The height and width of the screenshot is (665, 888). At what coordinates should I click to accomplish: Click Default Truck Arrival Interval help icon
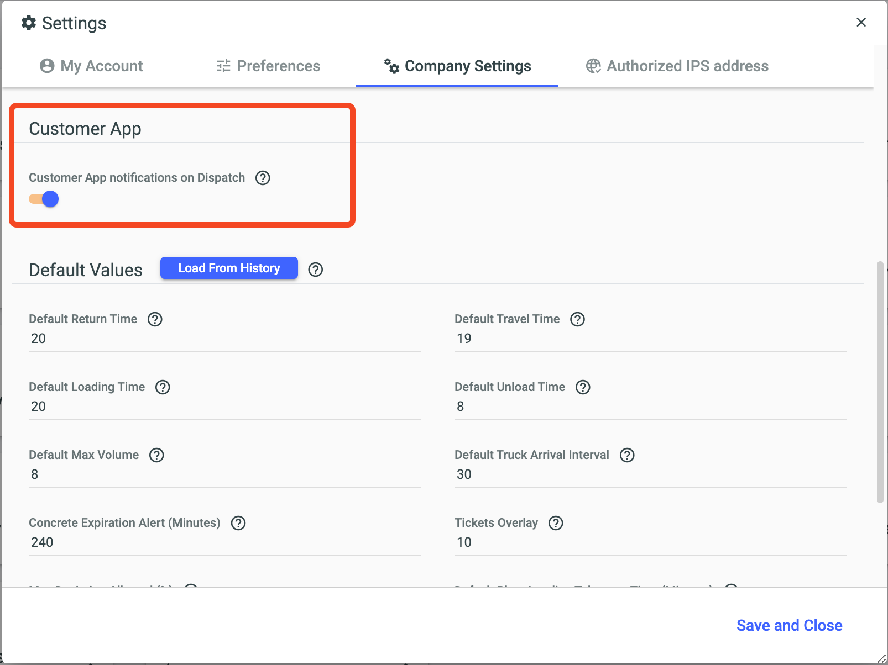coord(627,455)
